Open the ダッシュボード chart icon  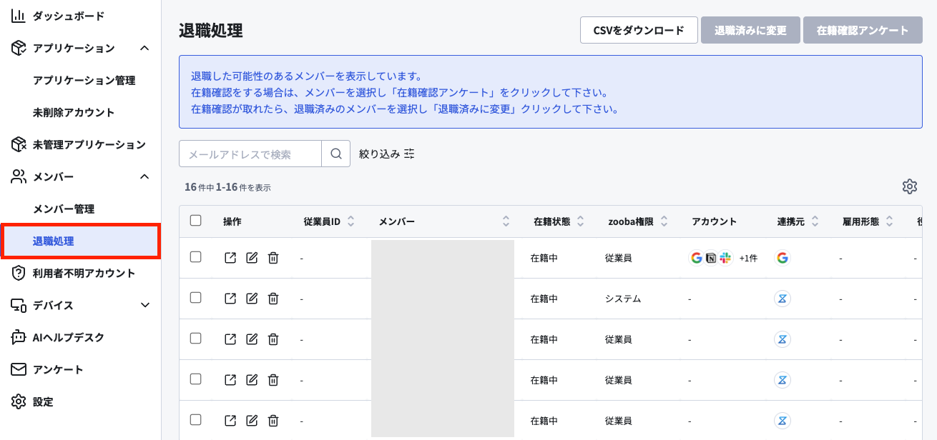pyautogui.click(x=19, y=16)
